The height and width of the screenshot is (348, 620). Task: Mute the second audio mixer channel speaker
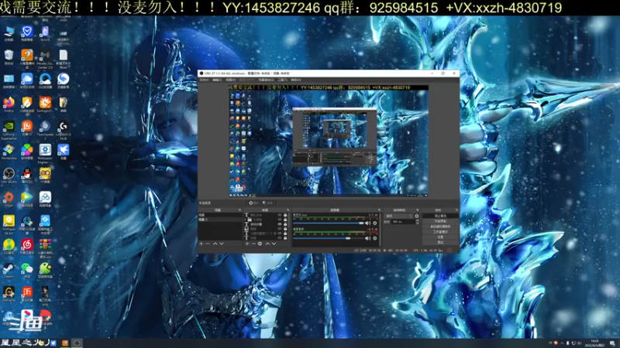coord(367,238)
